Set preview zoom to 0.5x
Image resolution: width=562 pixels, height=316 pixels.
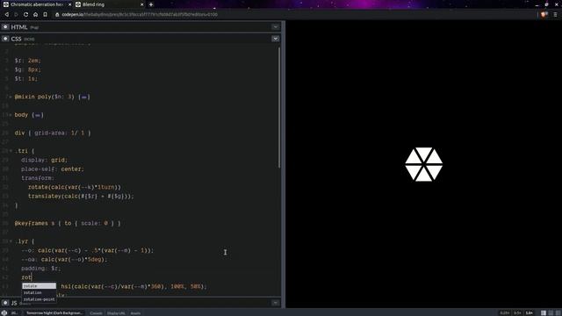click(517, 313)
